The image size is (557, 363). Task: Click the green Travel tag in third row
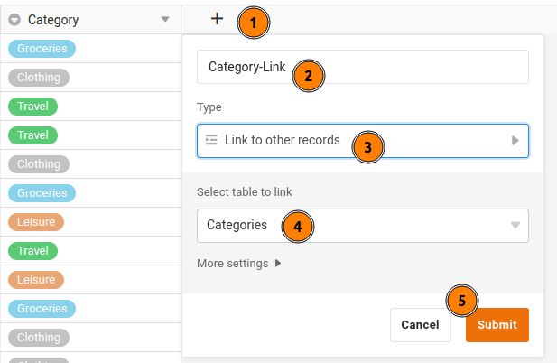(x=32, y=107)
